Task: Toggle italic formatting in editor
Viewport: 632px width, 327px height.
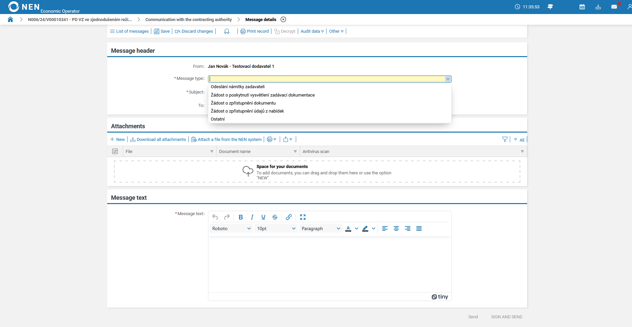Action: coord(252,217)
